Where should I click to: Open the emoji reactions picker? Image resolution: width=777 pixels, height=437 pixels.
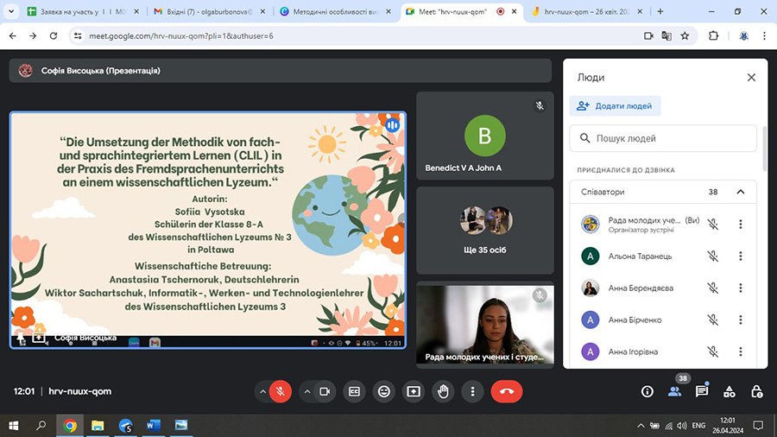(x=384, y=391)
